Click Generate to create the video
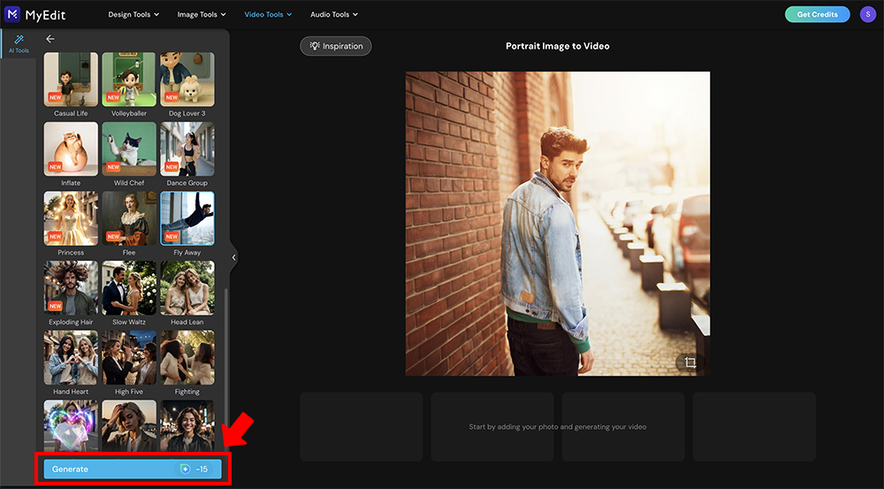Image resolution: width=884 pixels, height=489 pixels. click(133, 469)
